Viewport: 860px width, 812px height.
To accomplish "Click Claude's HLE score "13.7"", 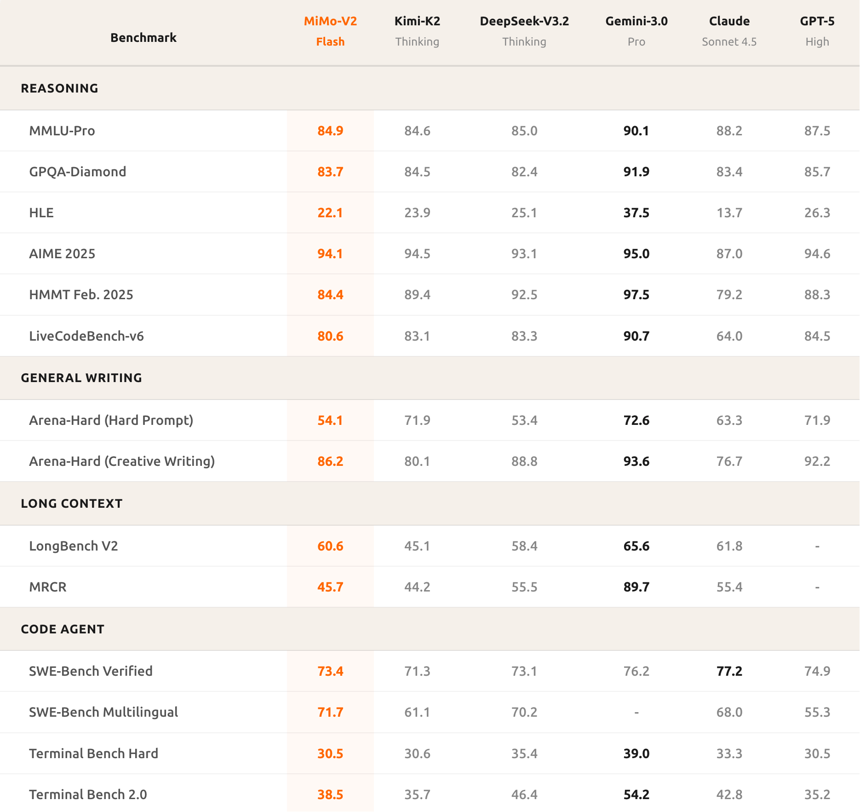I will coord(729,213).
